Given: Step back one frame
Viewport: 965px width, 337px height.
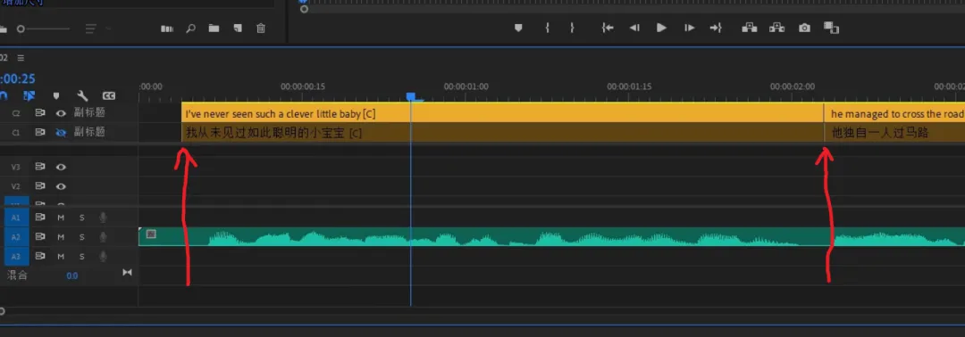Looking at the screenshot, I should 634,28.
